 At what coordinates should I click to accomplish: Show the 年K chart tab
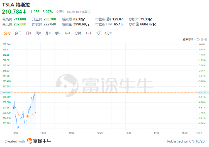68,33
